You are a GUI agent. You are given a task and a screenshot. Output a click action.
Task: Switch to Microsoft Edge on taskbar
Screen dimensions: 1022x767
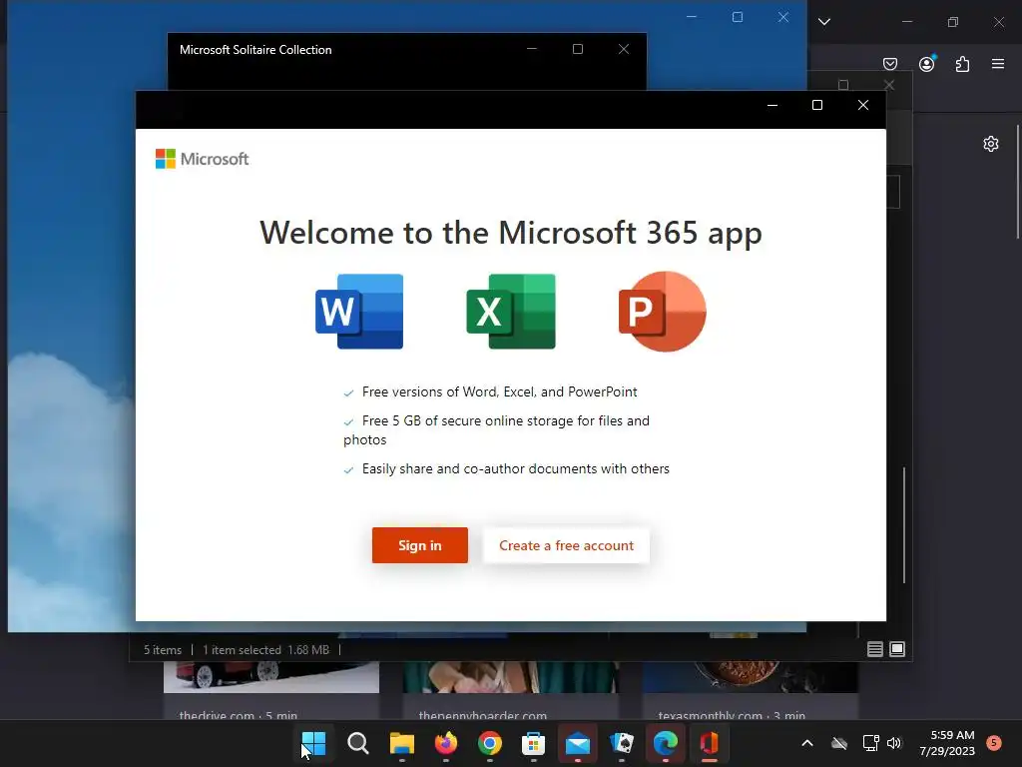click(x=666, y=743)
